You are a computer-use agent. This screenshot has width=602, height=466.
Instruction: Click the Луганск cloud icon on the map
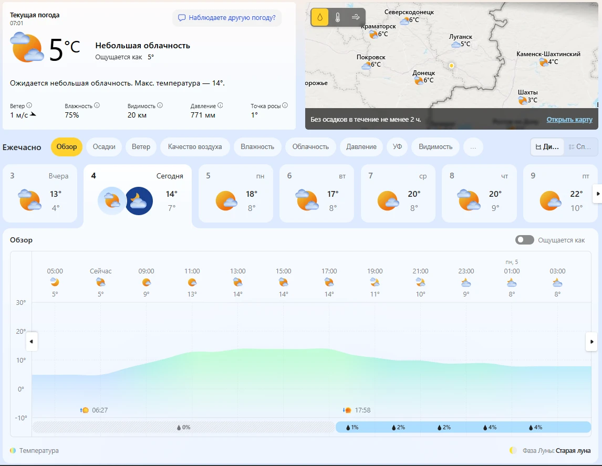point(456,45)
